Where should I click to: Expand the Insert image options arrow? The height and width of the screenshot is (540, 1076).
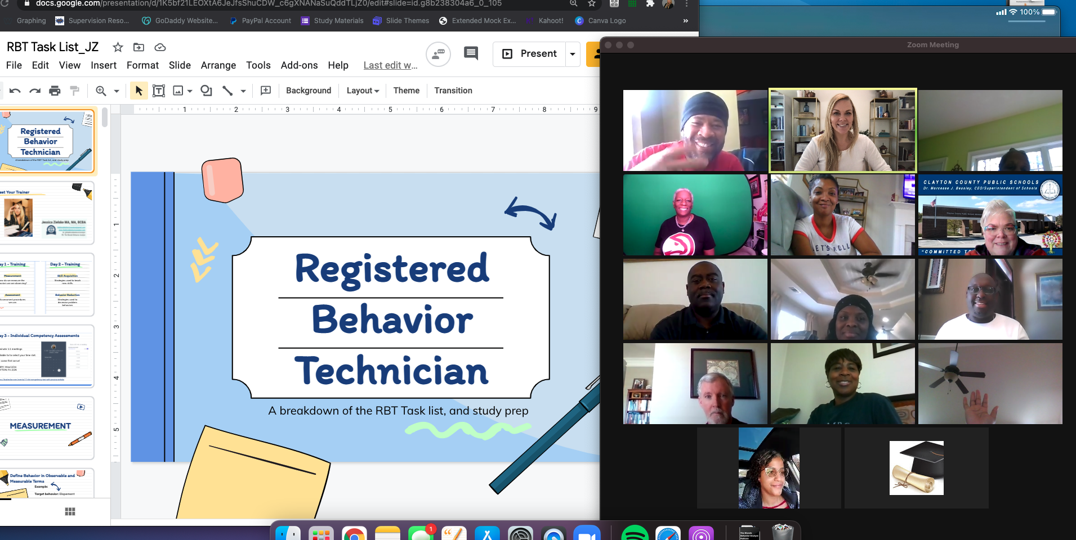pos(190,91)
